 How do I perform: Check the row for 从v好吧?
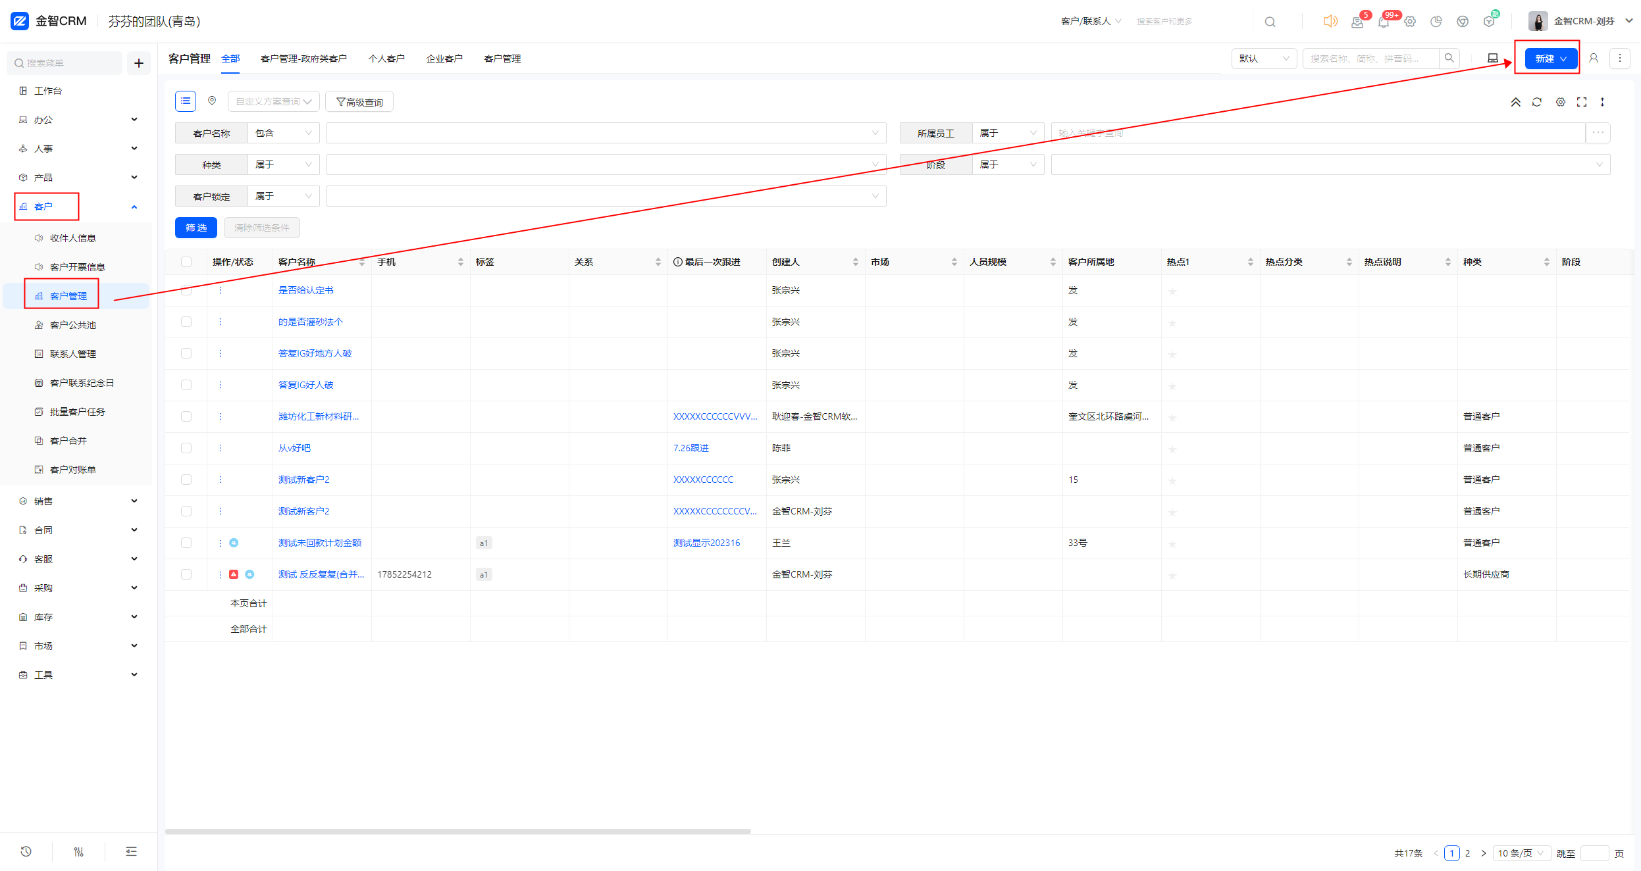click(186, 448)
